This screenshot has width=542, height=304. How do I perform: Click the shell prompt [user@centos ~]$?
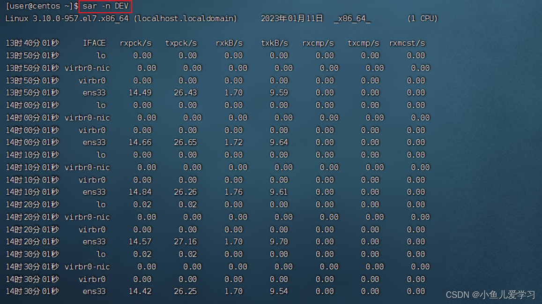[x=42, y=6]
